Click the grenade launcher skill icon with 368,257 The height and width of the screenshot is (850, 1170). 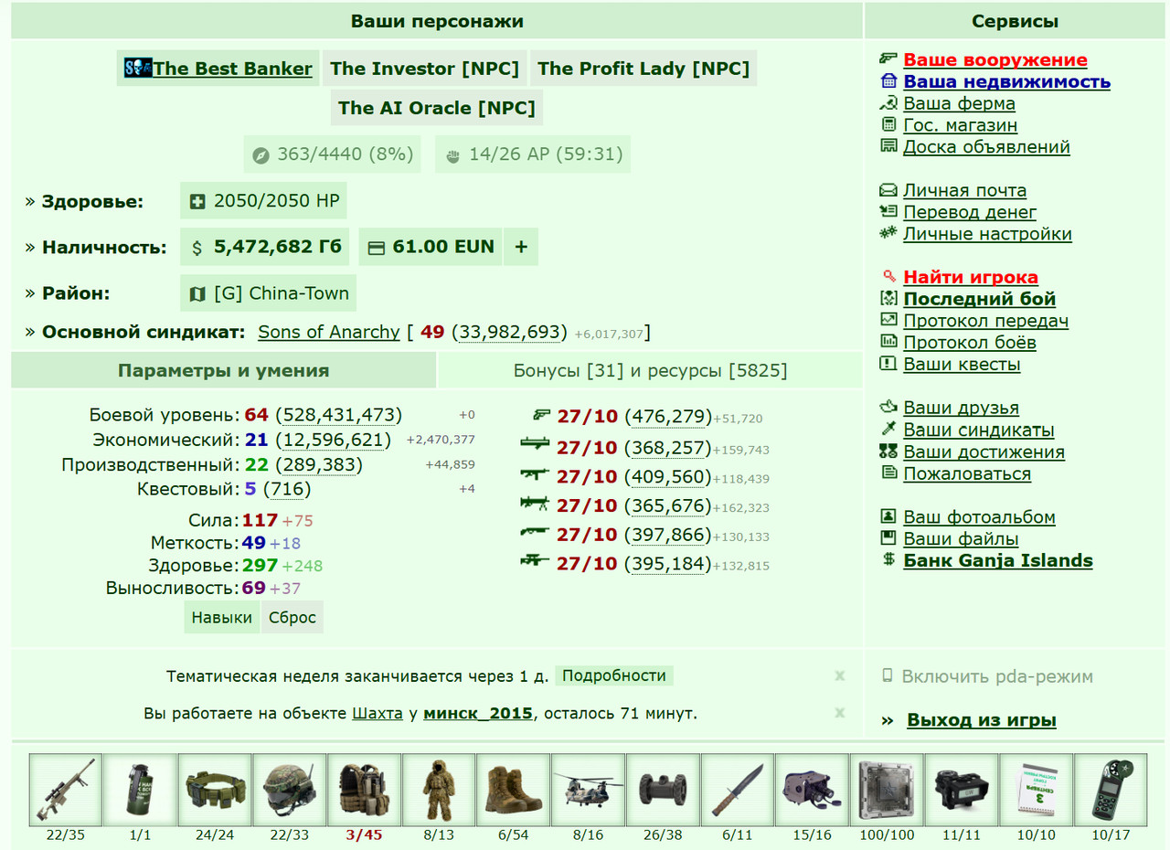click(x=535, y=445)
